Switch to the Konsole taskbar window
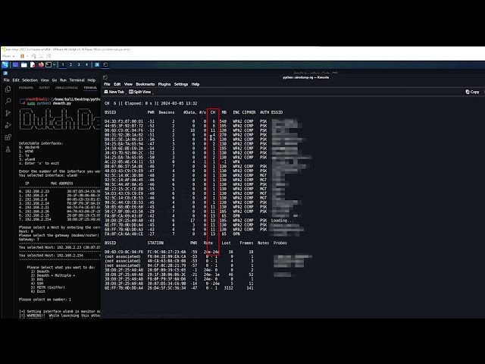Screen dimensions: 485x364 (105, 64)
